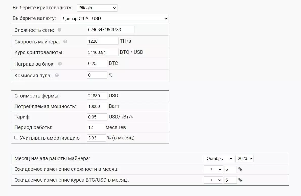
Task: Focus the pool commission percent field
Action: point(97,75)
